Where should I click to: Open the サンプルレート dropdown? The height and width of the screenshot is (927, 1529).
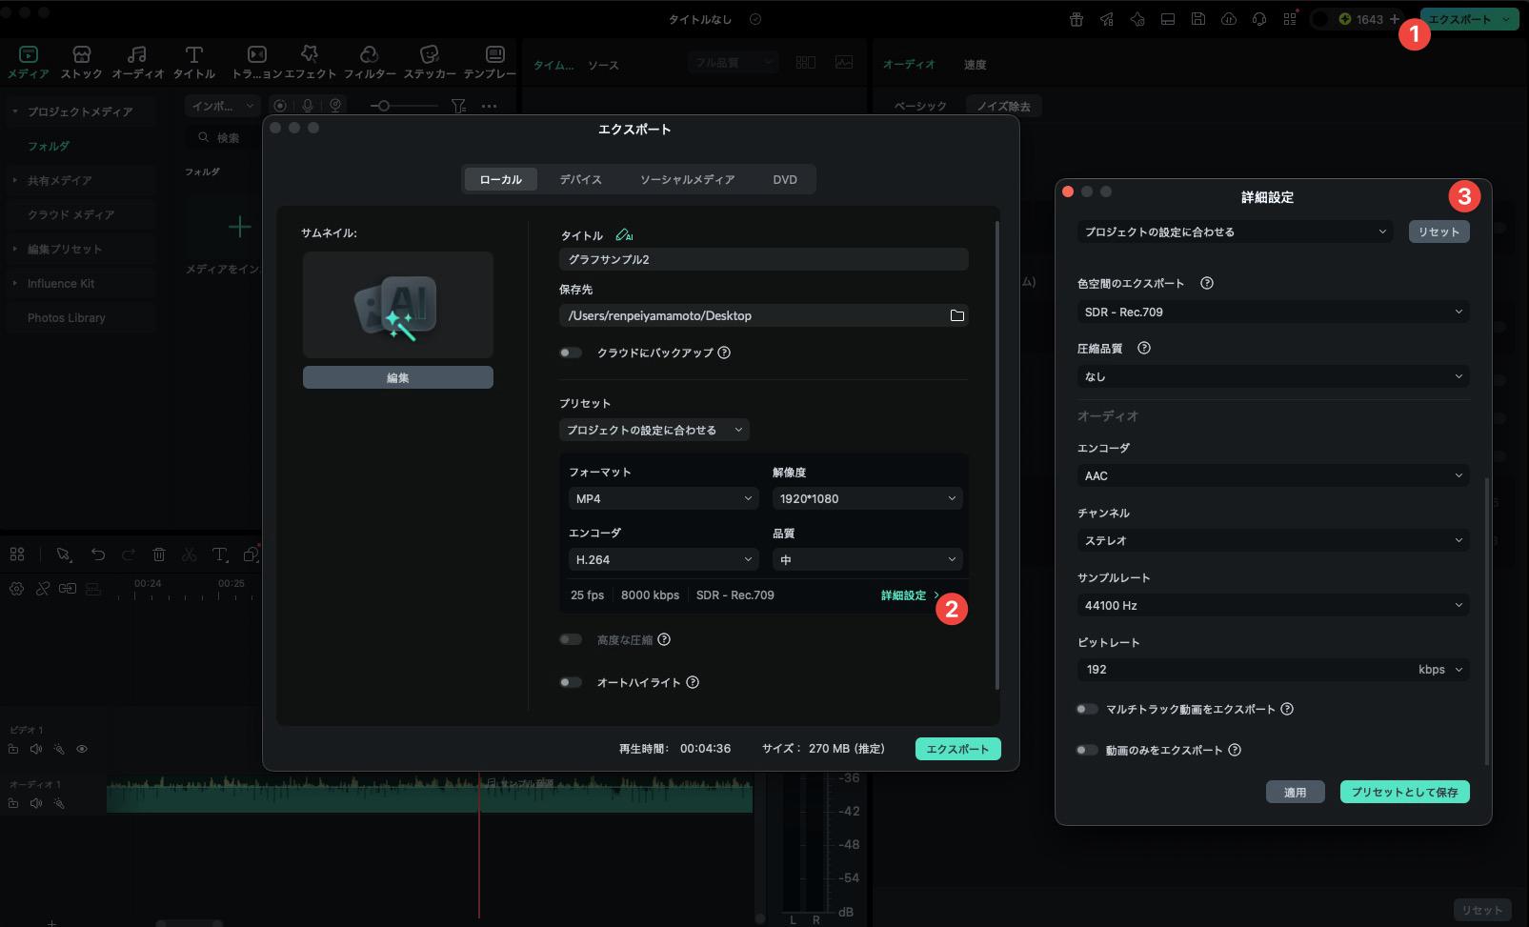tap(1271, 604)
